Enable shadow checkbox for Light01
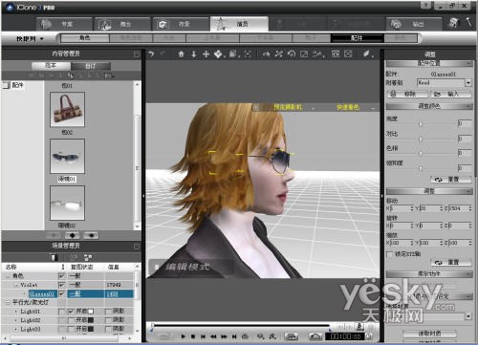Image resolution: width=478 pixels, height=345 pixels. point(108,312)
